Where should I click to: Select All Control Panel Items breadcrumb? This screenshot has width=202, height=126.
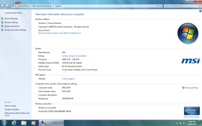pyautogui.click(x=42, y=6)
